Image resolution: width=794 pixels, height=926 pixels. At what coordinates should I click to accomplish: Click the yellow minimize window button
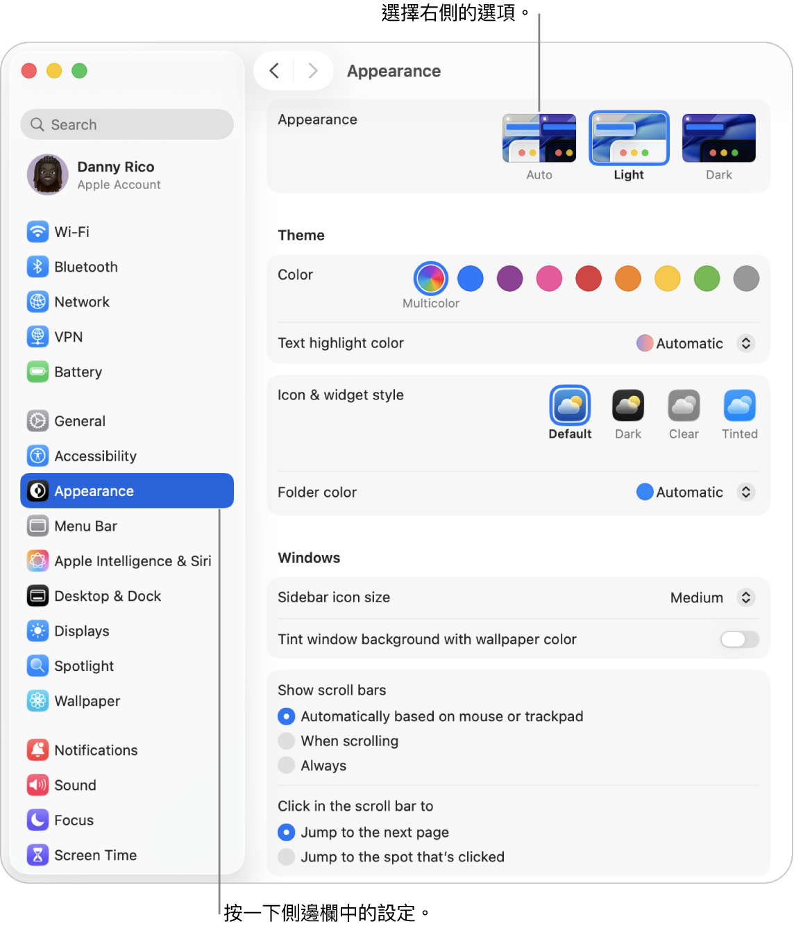(54, 71)
